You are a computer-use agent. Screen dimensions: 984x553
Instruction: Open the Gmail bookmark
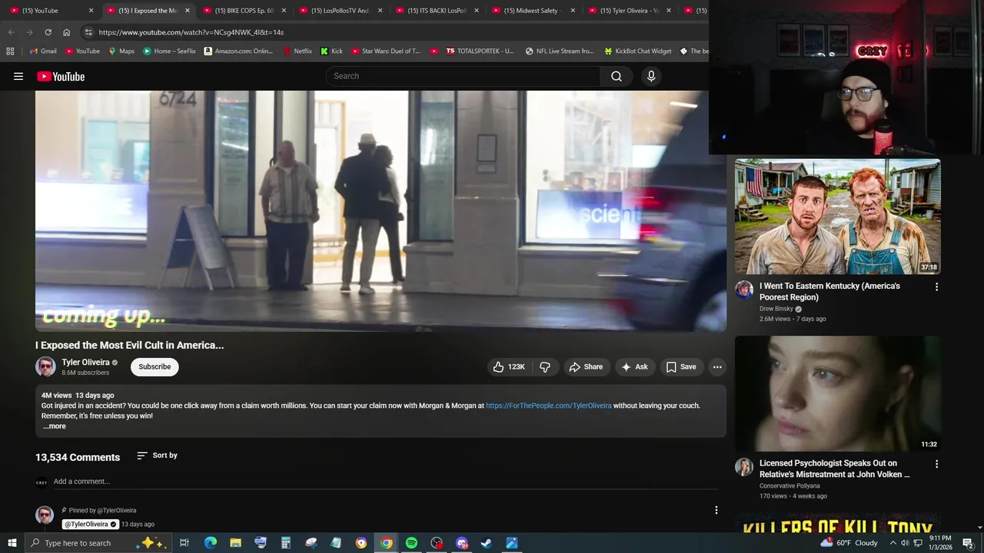pyautogui.click(x=43, y=51)
